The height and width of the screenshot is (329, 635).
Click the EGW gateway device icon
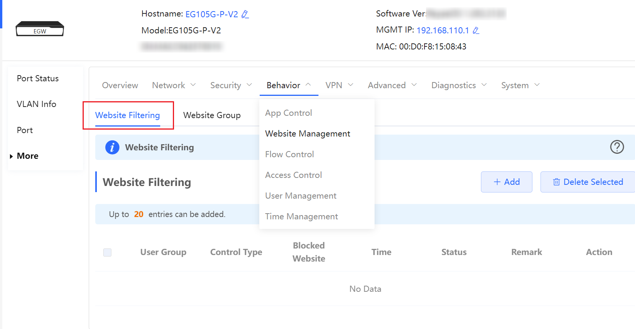(x=40, y=29)
